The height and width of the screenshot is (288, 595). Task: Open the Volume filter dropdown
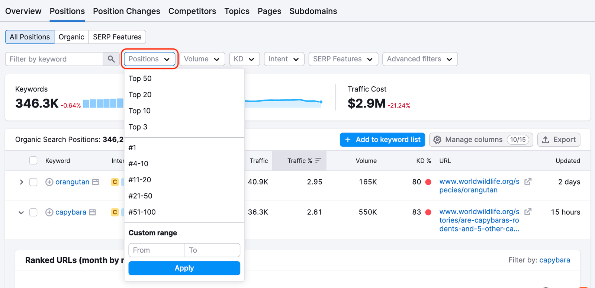[202, 59]
